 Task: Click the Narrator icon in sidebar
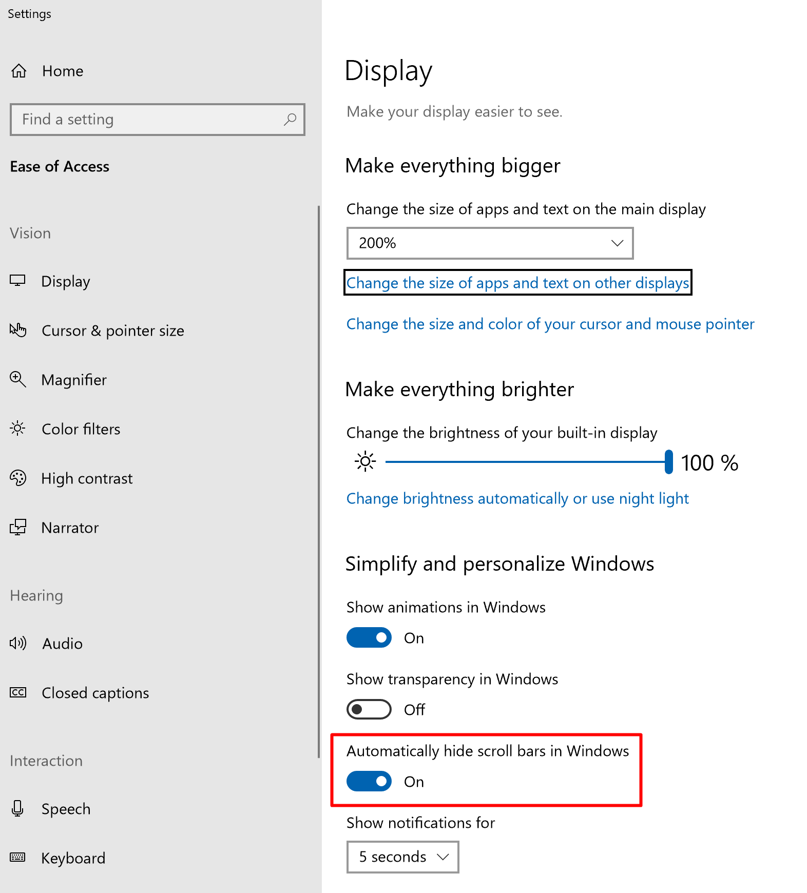[x=18, y=527]
